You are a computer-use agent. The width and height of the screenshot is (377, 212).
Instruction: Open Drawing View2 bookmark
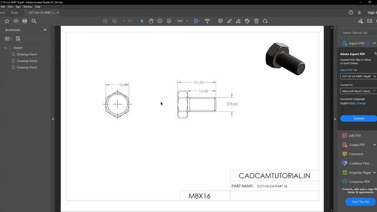point(27,61)
